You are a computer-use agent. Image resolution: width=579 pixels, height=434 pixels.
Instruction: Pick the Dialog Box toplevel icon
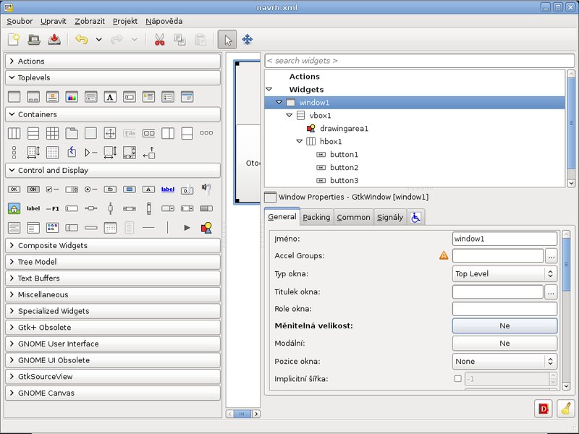[33, 97]
